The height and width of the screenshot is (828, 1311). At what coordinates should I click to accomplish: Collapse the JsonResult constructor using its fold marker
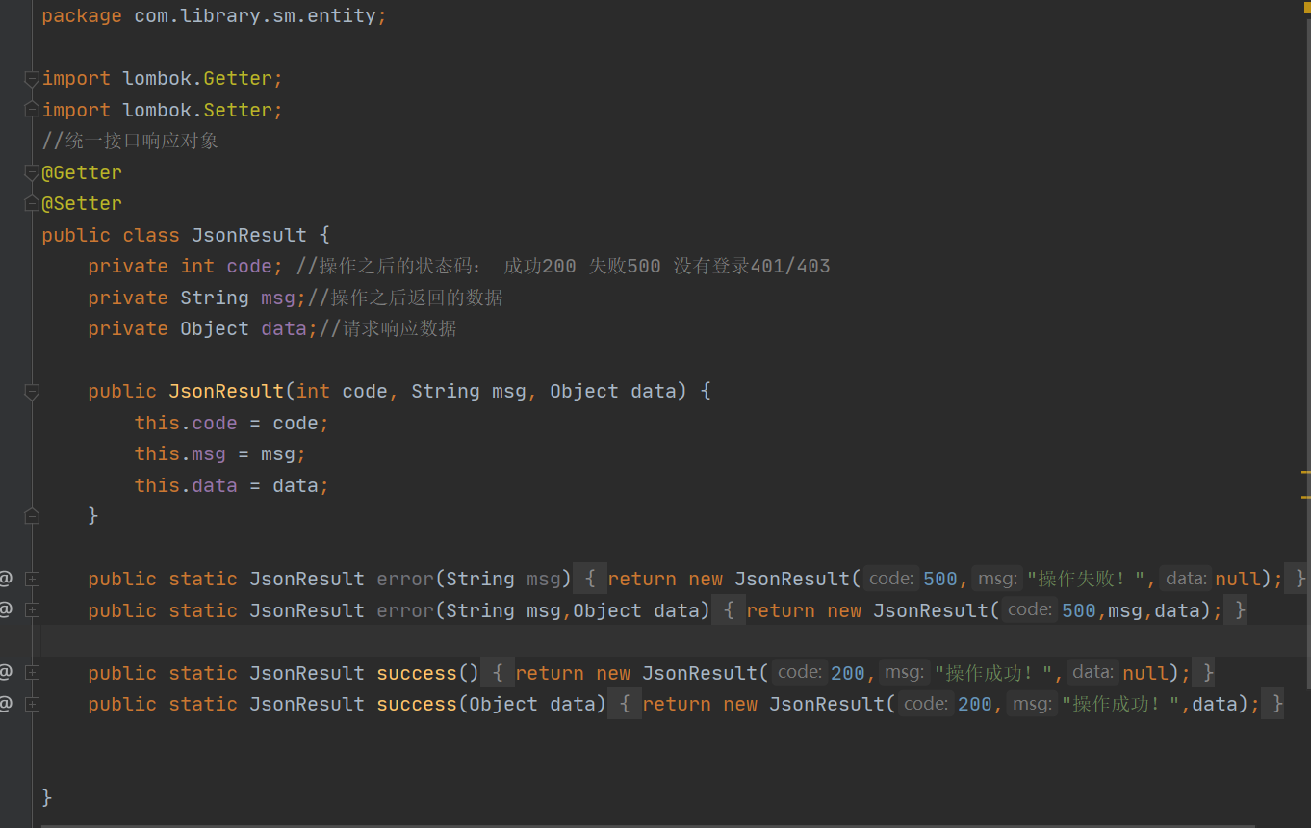tap(32, 392)
